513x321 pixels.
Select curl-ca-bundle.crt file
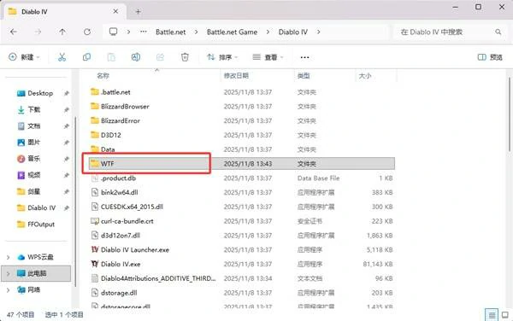(x=242, y=221)
